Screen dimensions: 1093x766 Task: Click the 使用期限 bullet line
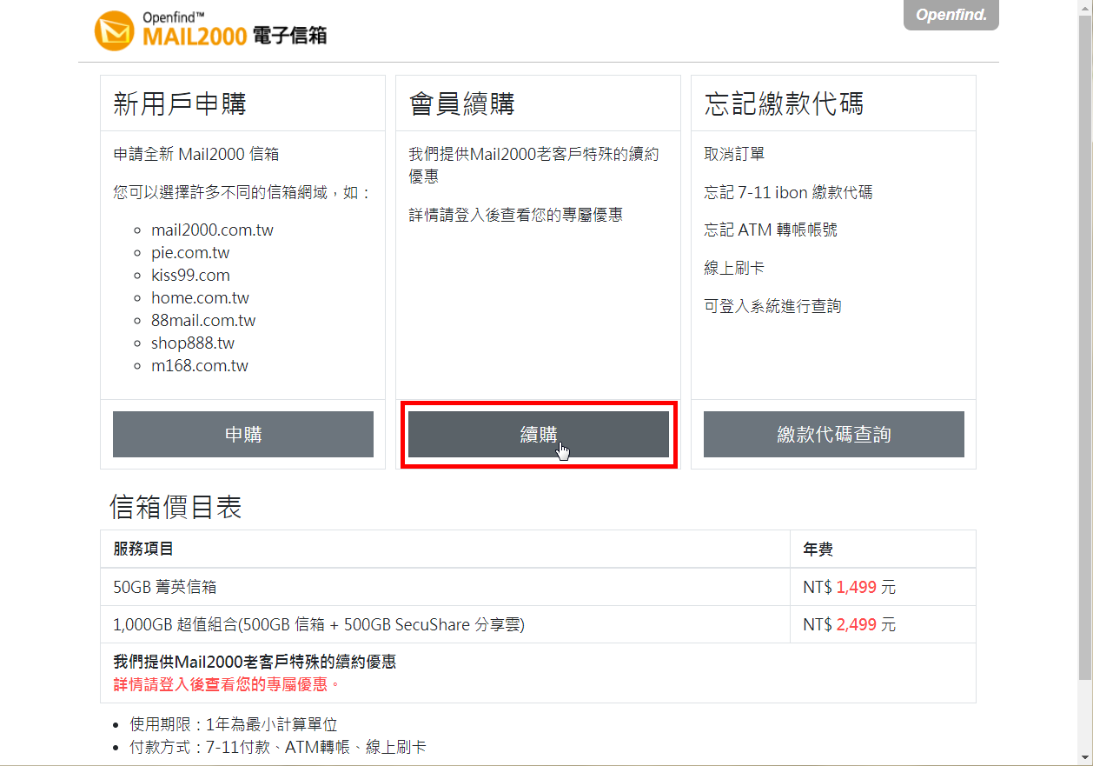234,724
